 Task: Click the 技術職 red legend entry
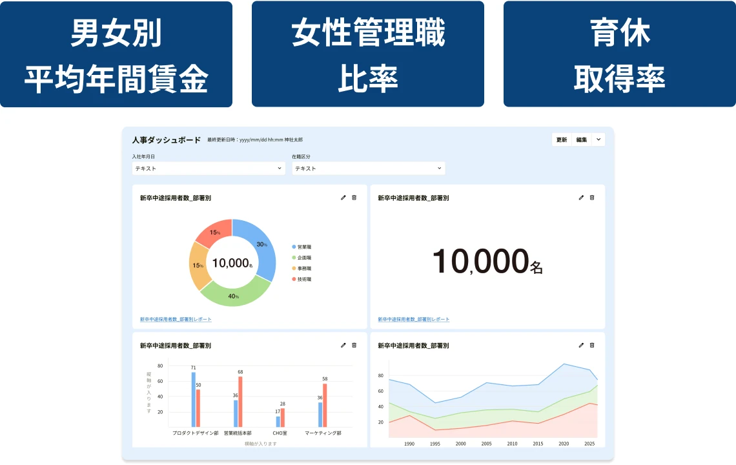click(302, 280)
